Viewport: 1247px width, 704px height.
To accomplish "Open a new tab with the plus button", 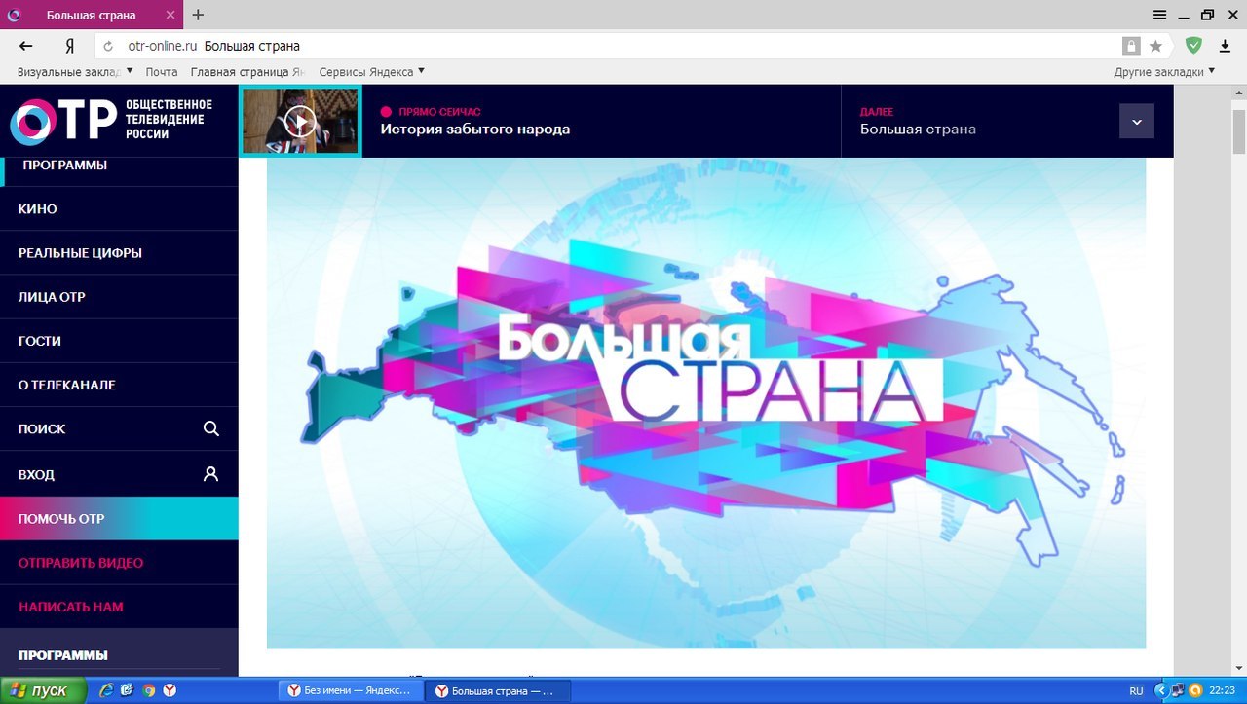I will tap(198, 15).
